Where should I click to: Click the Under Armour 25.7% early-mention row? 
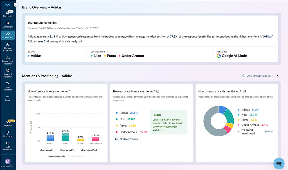tap(132, 132)
